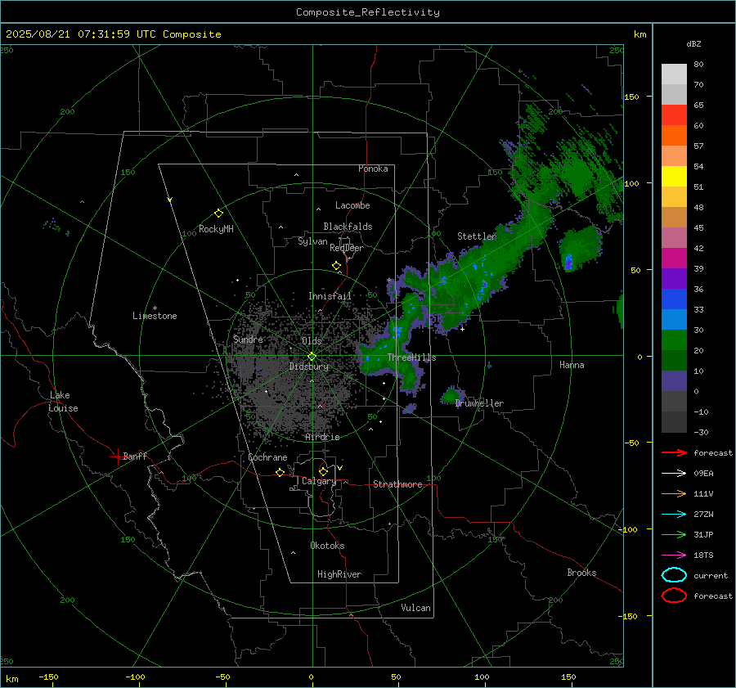Click the Sundre town label
Screen dimensions: 736x688
(248, 339)
